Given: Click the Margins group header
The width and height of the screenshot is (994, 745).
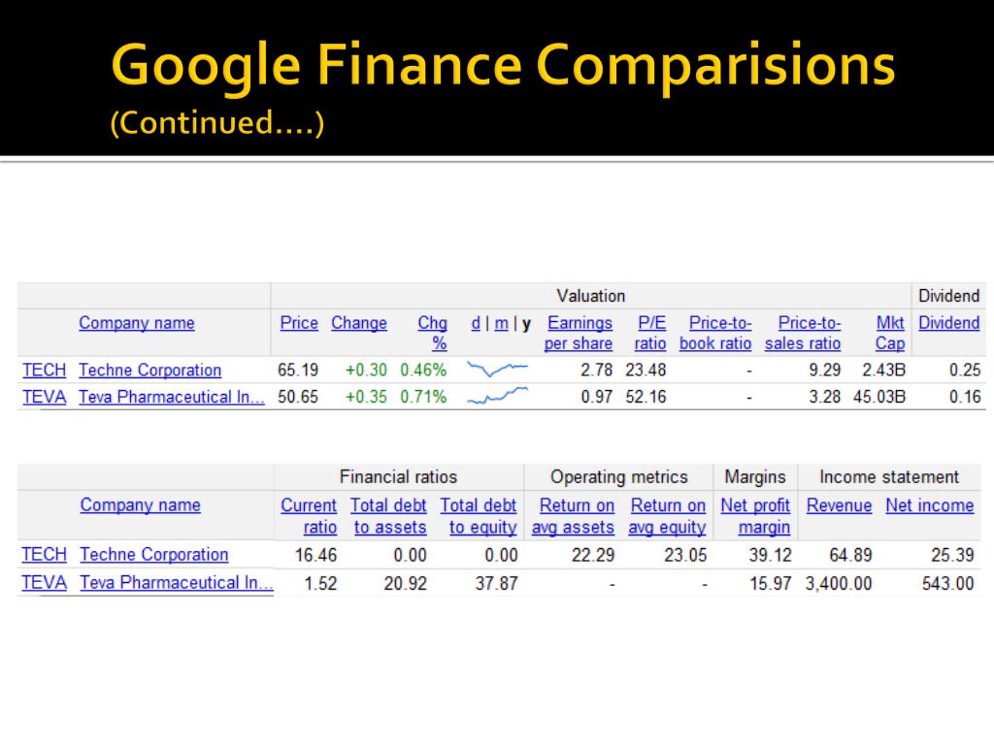Looking at the screenshot, I should [755, 477].
